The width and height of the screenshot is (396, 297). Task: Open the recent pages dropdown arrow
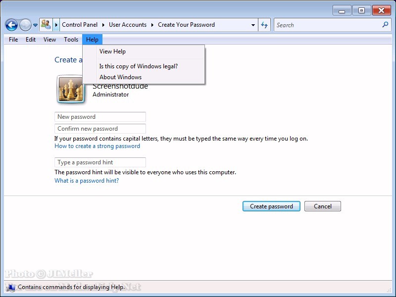[x=36, y=25]
